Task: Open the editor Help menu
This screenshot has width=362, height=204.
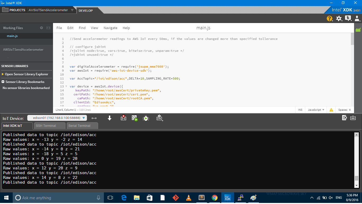Action: tap(126, 28)
